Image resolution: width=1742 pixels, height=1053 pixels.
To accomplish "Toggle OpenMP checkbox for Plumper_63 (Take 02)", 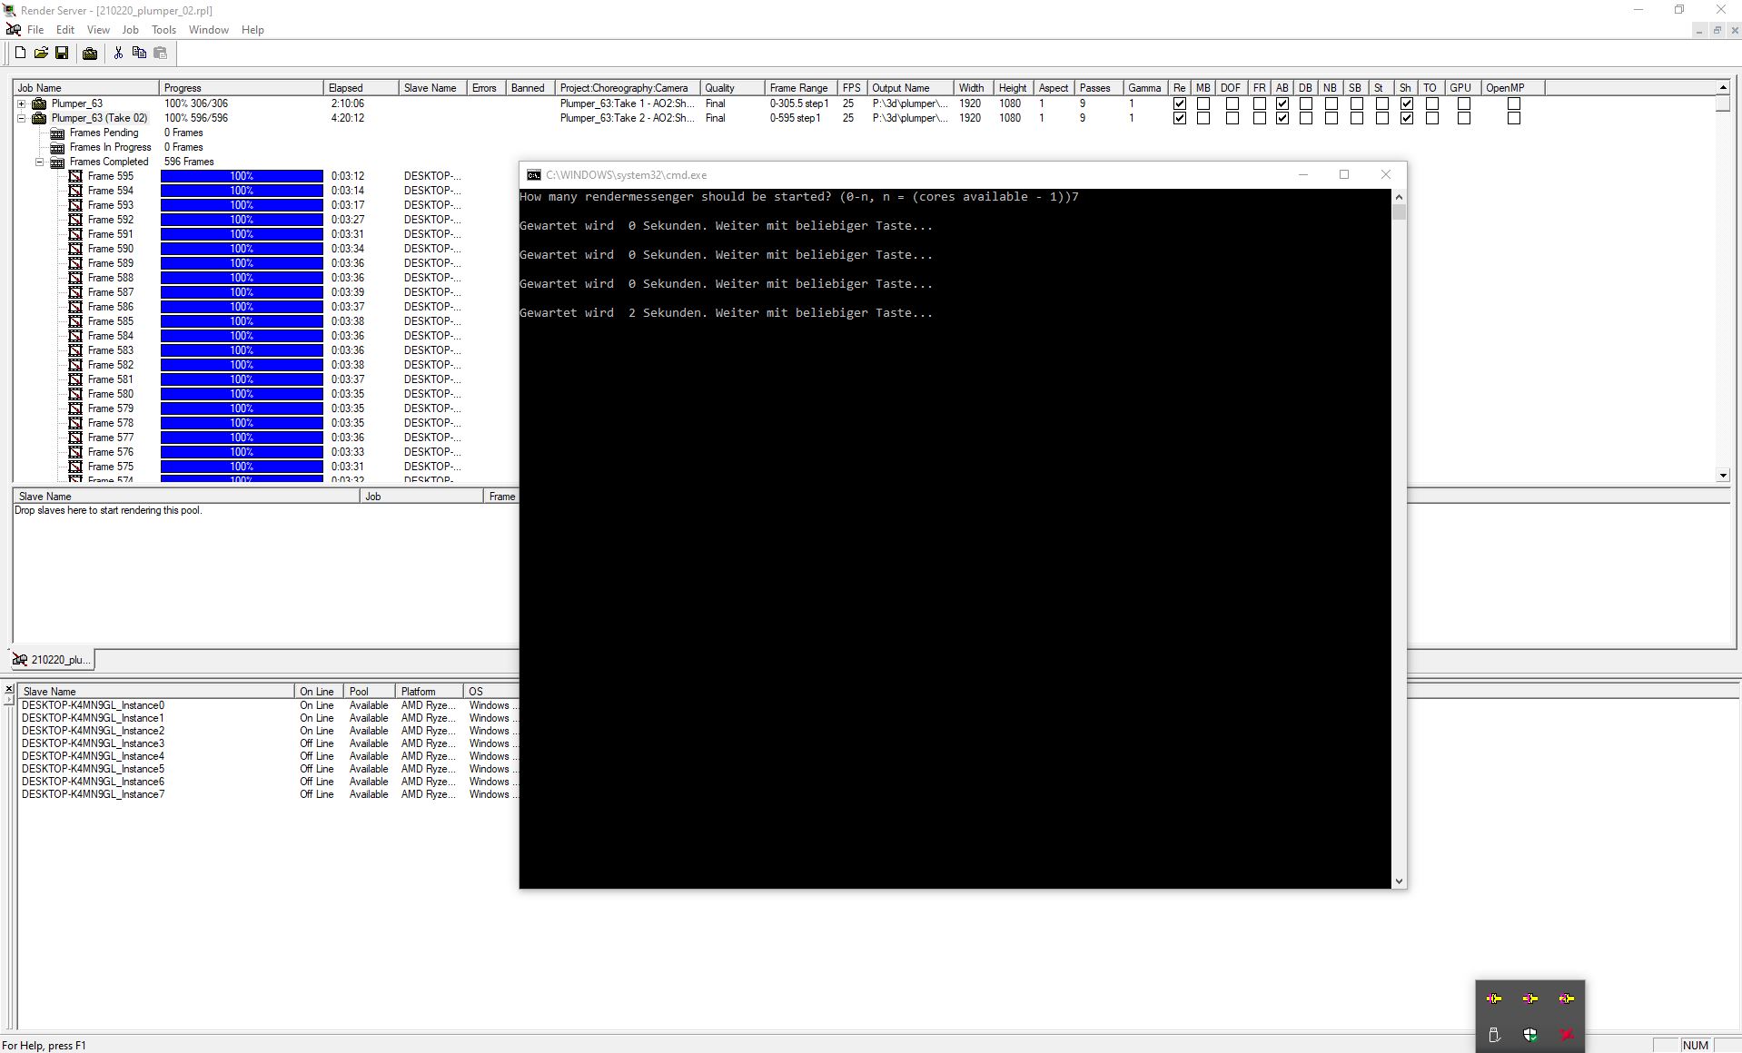I will [x=1513, y=118].
